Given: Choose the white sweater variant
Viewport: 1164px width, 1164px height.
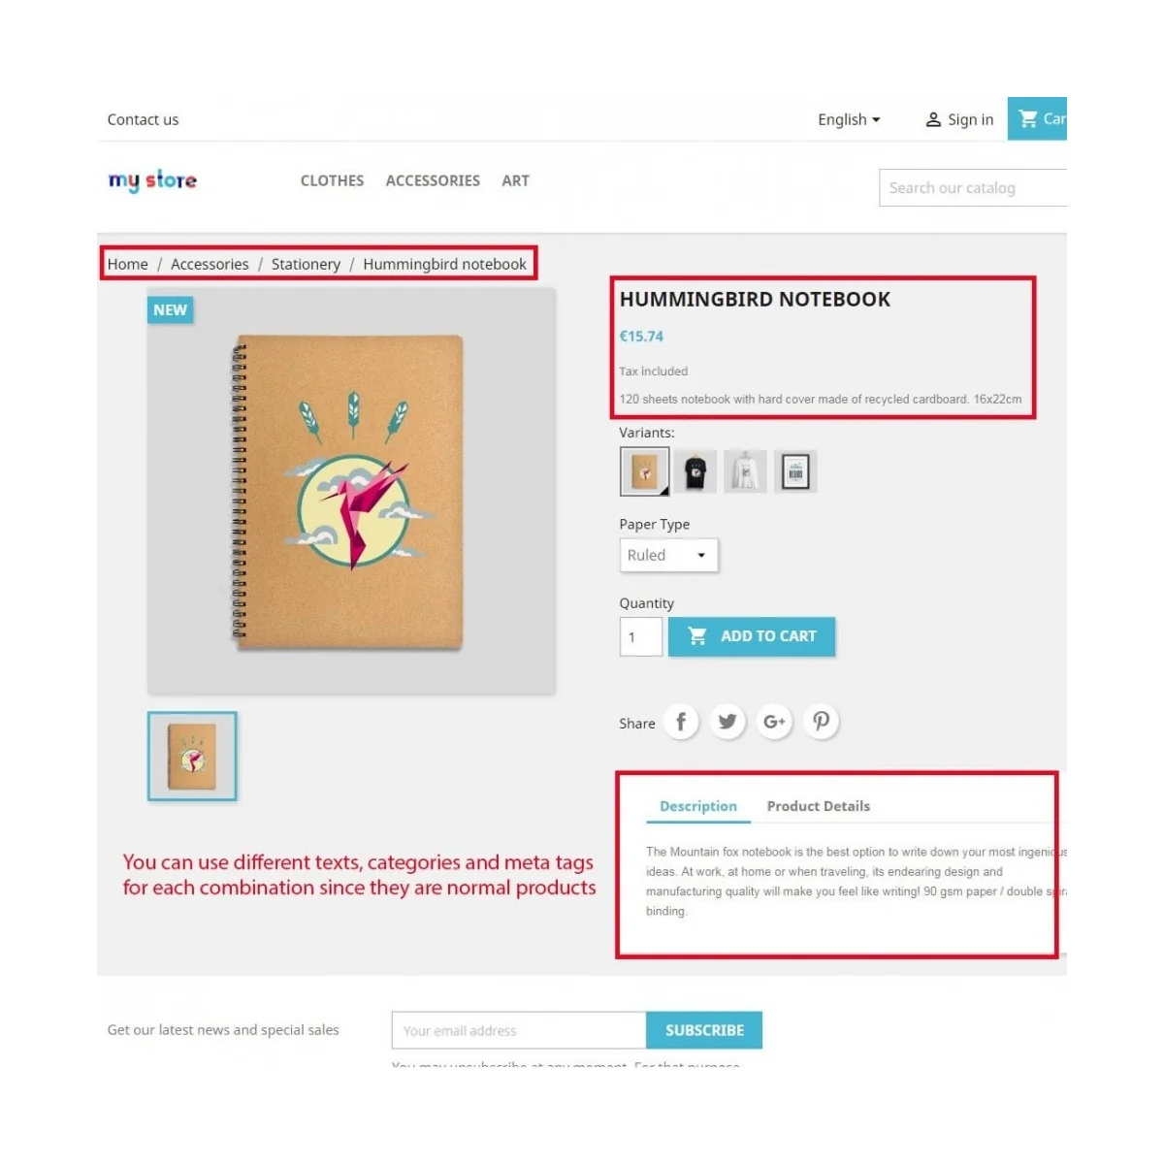Looking at the screenshot, I should tap(745, 471).
